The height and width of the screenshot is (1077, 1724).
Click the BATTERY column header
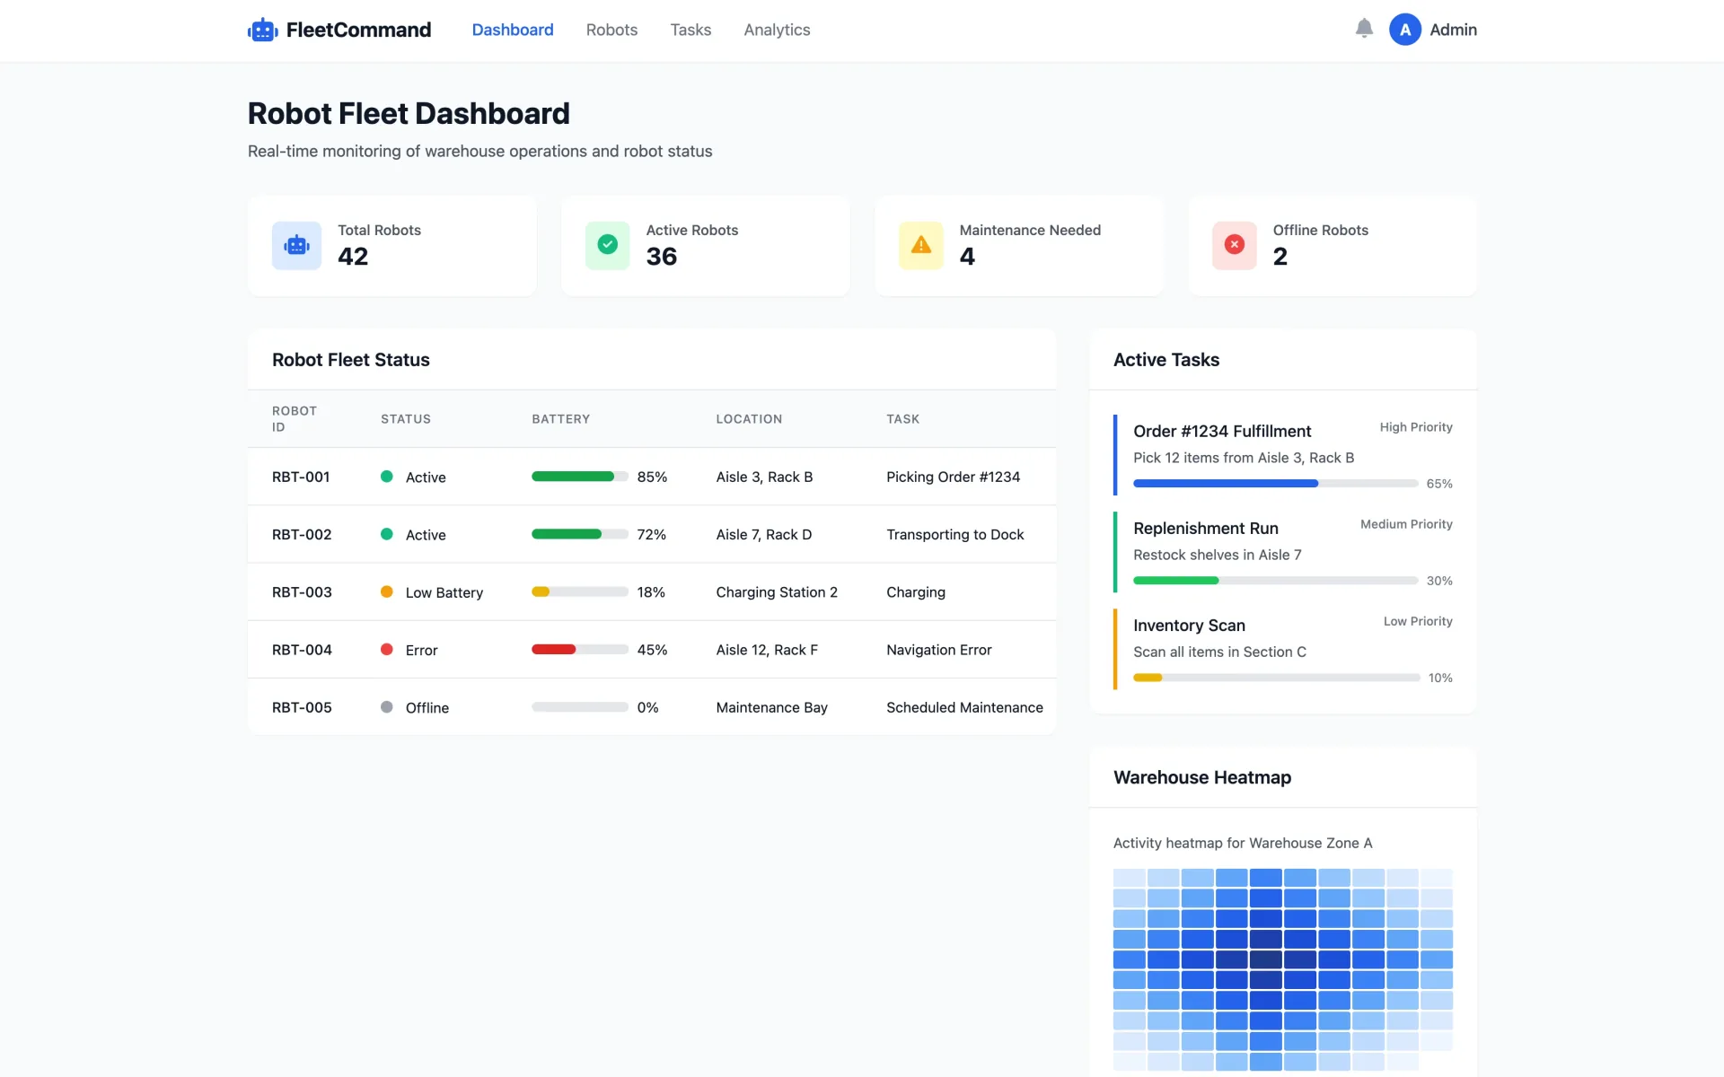[x=561, y=419]
